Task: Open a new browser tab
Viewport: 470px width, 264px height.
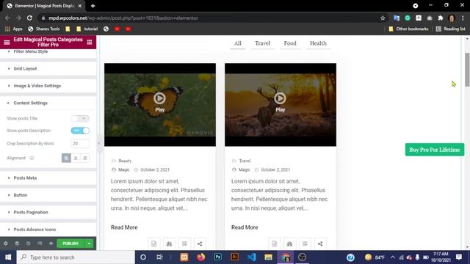Action: pos(93,6)
